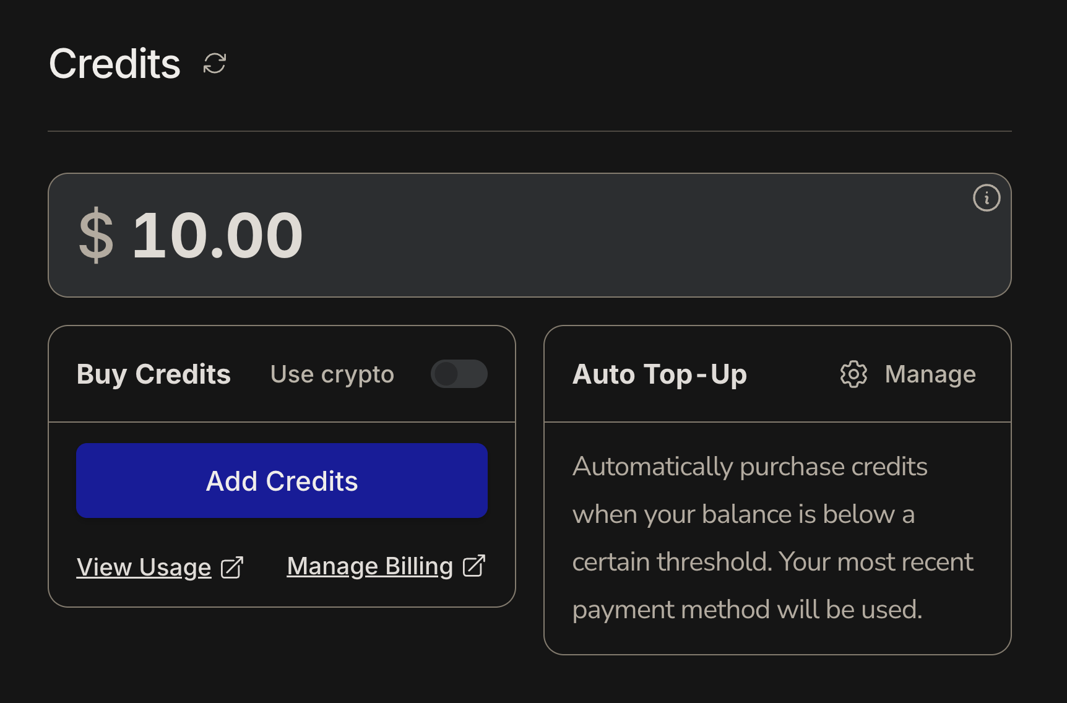Click the external-link icon after Manage Billing
This screenshot has width=1067, height=703.
point(474,566)
